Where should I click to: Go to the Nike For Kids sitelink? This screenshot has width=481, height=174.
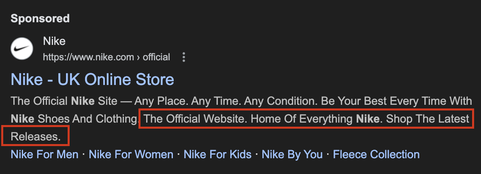pos(217,154)
